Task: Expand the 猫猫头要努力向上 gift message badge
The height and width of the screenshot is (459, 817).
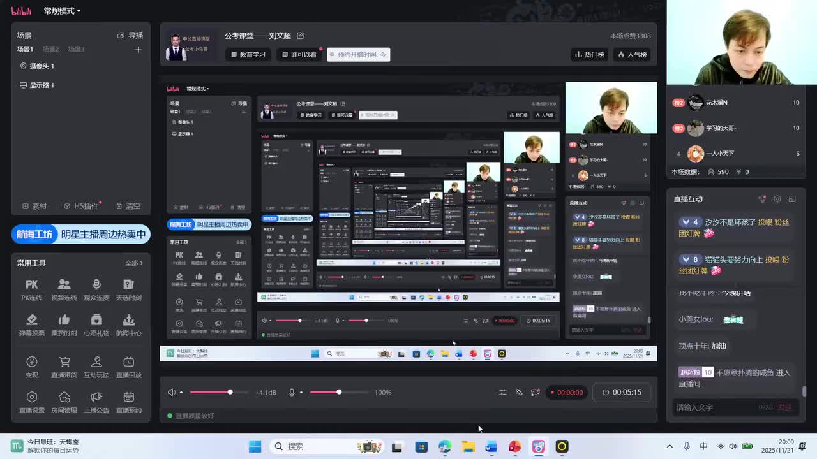Action: click(690, 259)
